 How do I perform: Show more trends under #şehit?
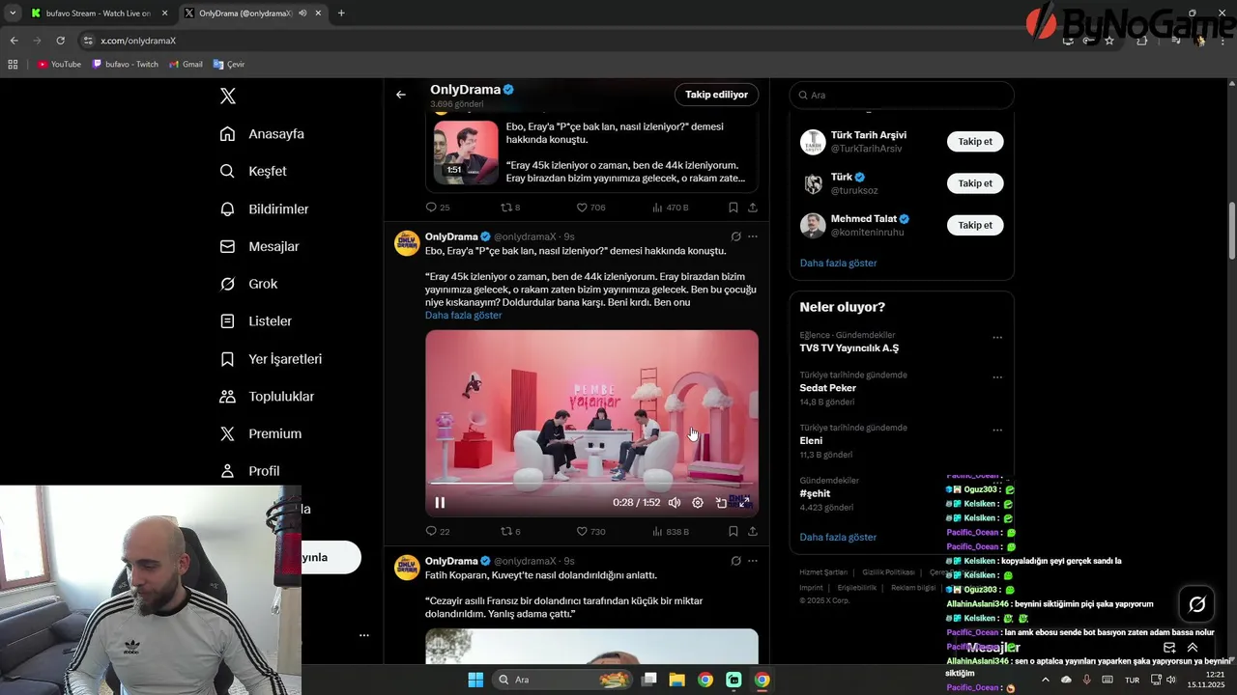click(838, 537)
